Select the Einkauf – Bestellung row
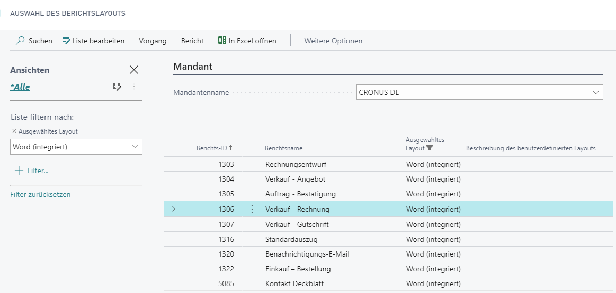This screenshot has height=293, width=616. [388, 269]
